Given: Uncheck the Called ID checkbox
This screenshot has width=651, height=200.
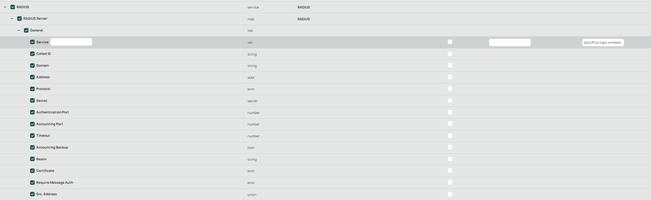Looking at the screenshot, I should click(32, 54).
